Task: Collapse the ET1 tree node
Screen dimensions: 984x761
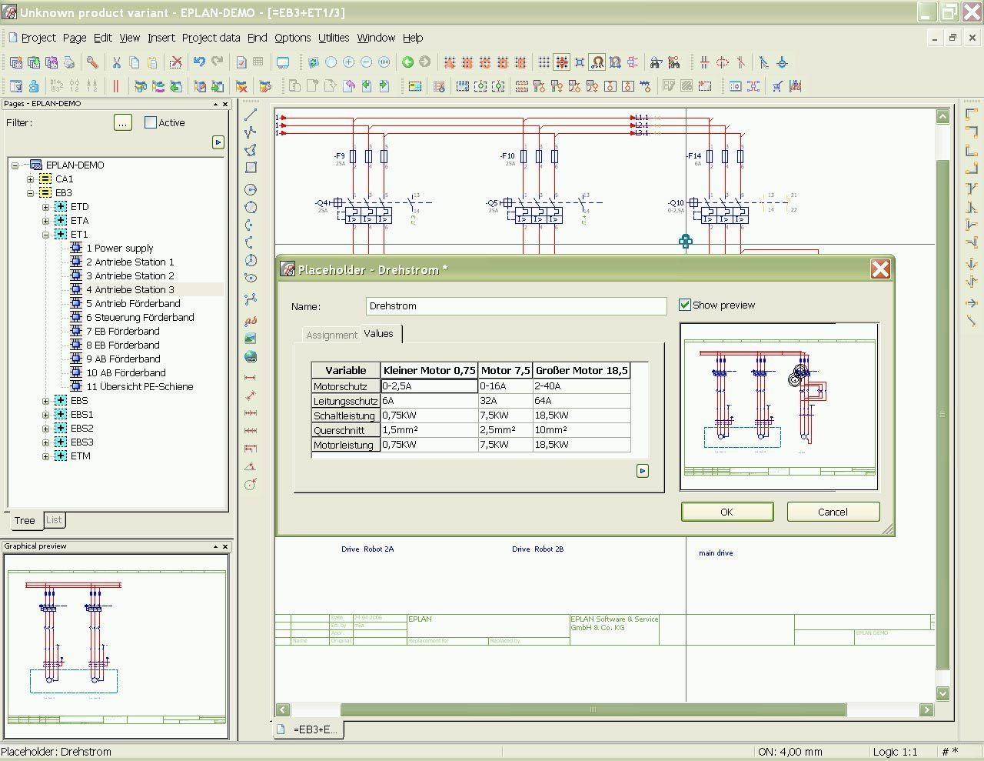Action: click(x=46, y=235)
